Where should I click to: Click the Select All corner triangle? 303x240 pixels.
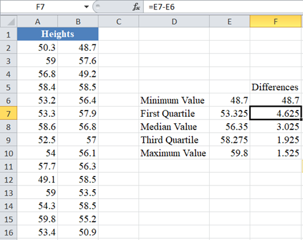click(x=9, y=22)
